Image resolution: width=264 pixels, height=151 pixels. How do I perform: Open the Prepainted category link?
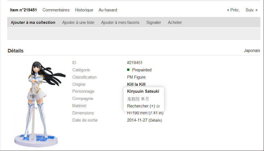pos(142,70)
